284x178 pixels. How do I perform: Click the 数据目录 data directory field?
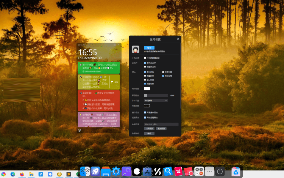point(161,124)
